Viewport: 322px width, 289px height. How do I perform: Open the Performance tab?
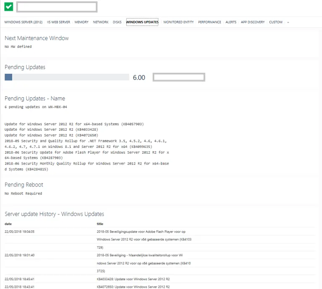pos(210,22)
